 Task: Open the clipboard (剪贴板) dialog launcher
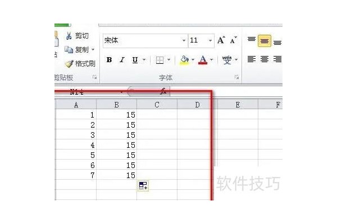[x=94, y=77]
